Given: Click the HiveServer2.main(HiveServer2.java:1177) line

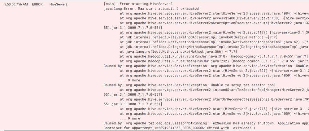Looking at the screenshot, I should [x=214, y=33].
